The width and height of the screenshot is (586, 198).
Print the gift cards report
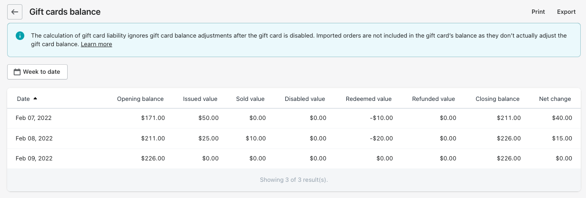538,12
